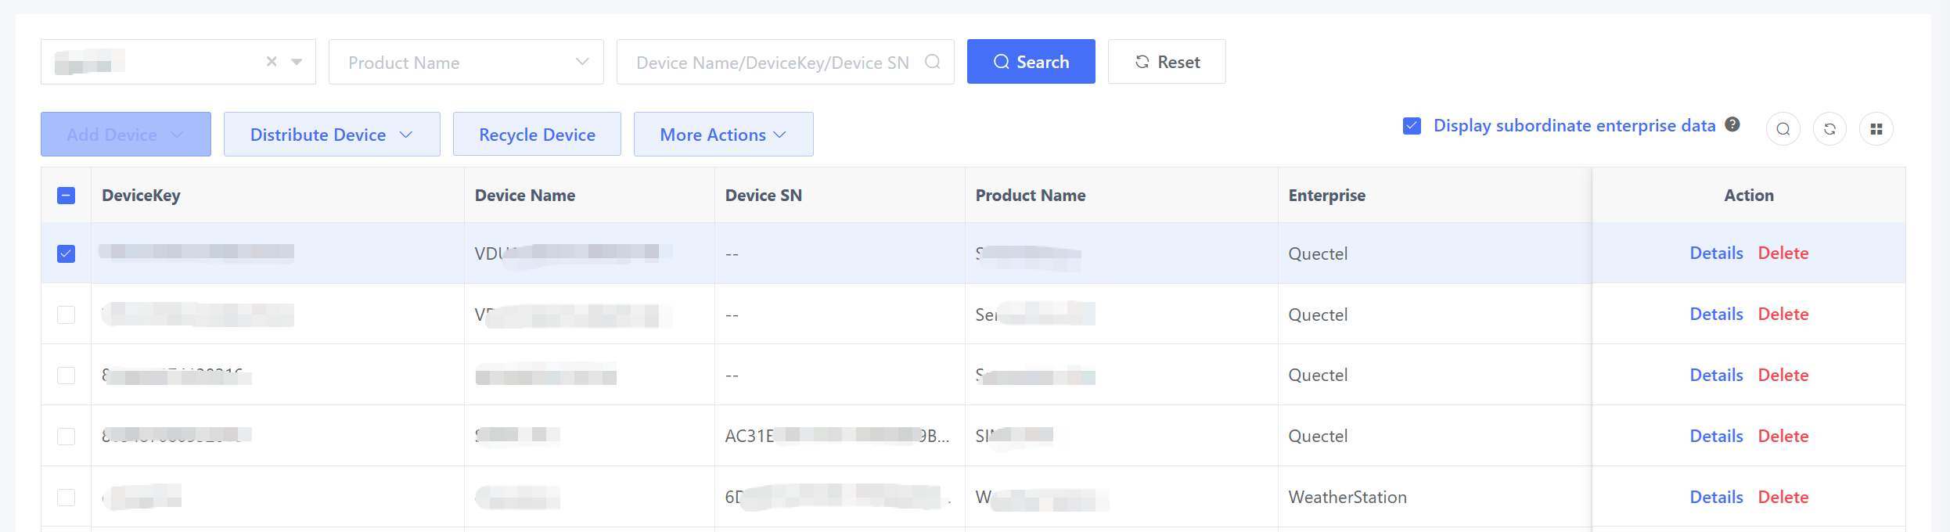Check the WeatherStation row checkbox

67,498
